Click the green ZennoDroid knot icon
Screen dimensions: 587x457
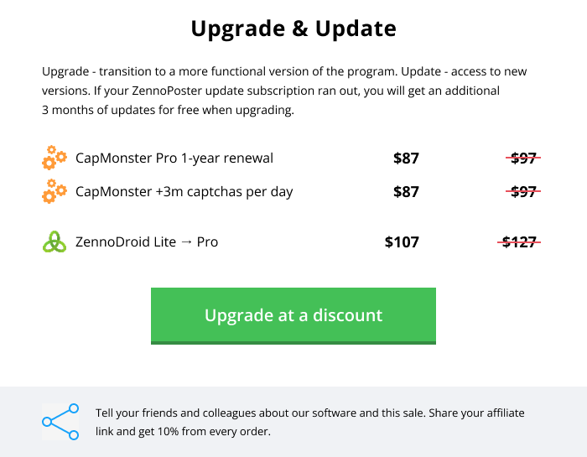pos(55,241)
